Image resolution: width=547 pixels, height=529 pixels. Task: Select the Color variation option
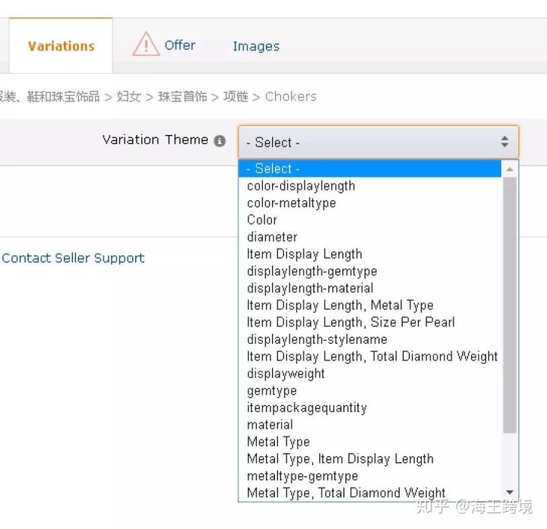[262, 220]
